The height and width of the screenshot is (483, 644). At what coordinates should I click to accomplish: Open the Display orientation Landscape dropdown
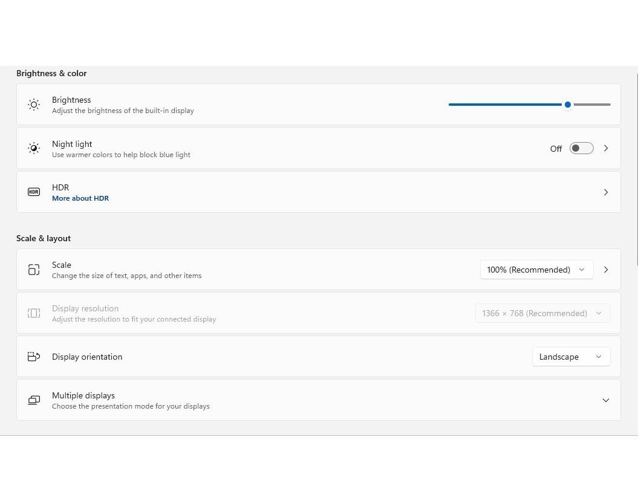coord(570,357)
